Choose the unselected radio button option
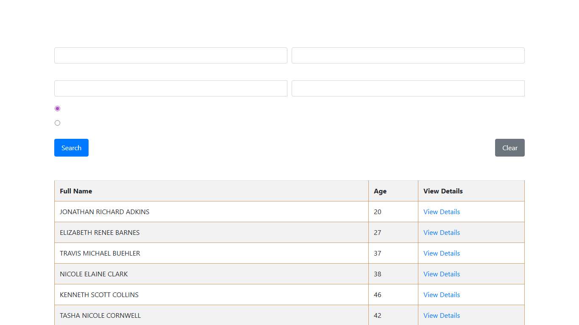The width and height of the screenshot is (579, 325). pos(58,123)
